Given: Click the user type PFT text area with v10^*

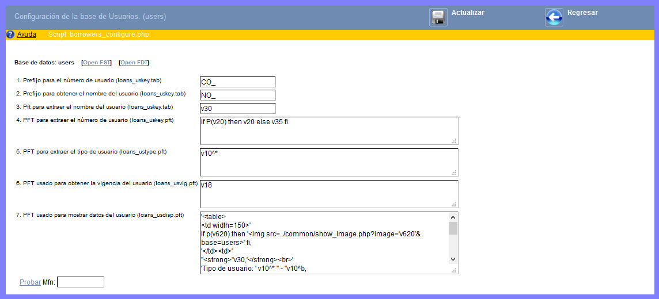Looking at the screenshot, I should click(328, 162).
